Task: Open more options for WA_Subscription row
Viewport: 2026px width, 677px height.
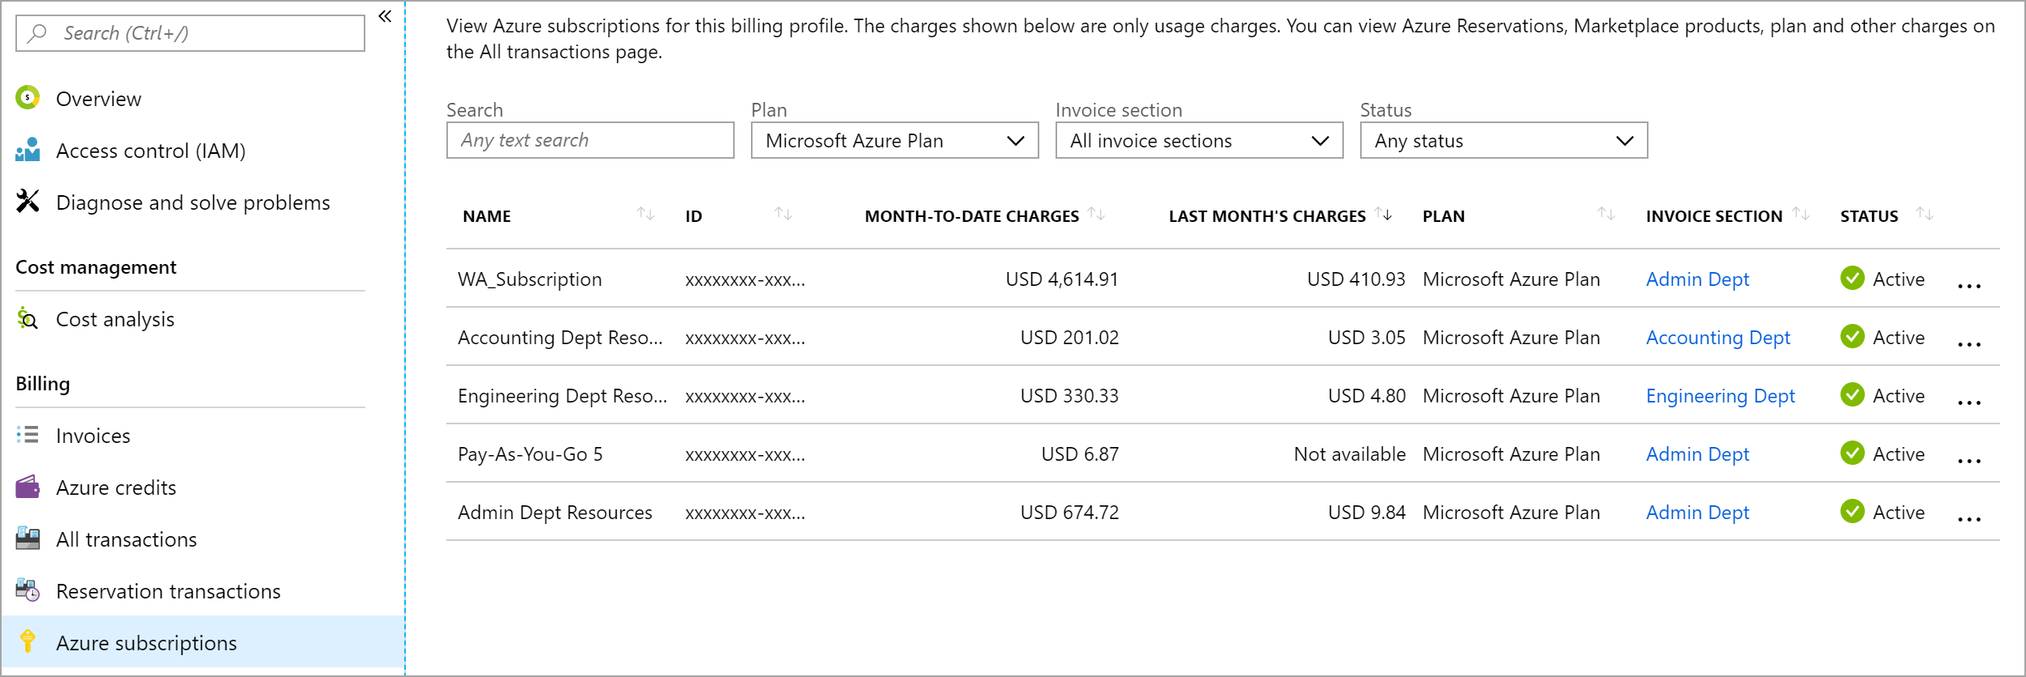Action: point(1968,285)
